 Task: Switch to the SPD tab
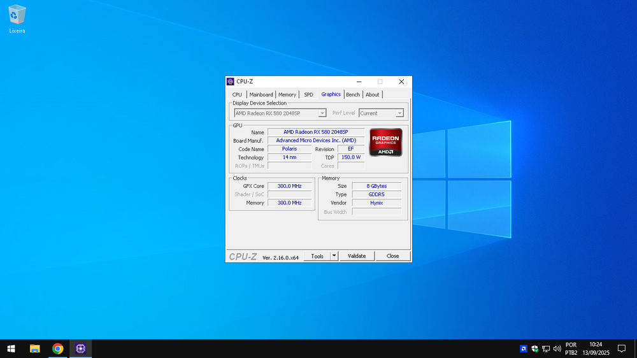308,95
